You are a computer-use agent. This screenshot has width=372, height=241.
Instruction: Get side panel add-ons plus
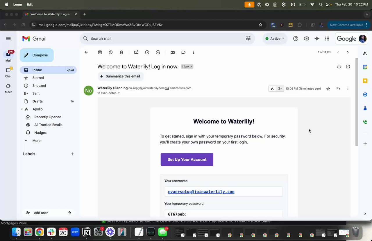click(x=365, y=144)
